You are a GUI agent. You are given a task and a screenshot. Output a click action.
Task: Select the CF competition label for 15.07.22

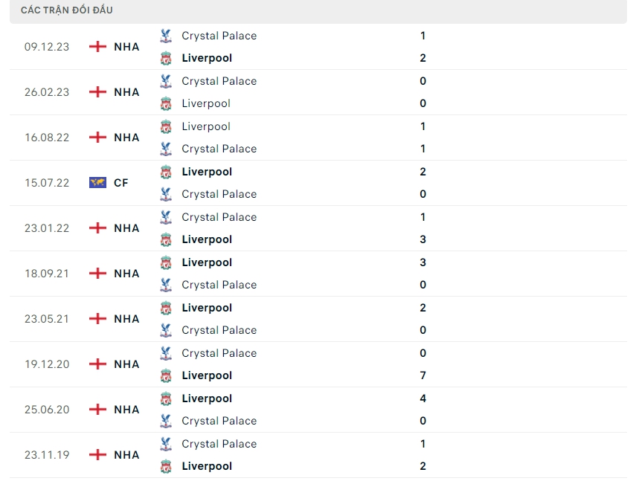pyautogui.click(x=121, y=183)
